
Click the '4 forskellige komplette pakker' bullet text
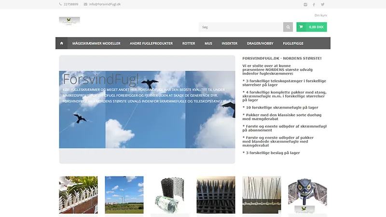tap(284, 96)
